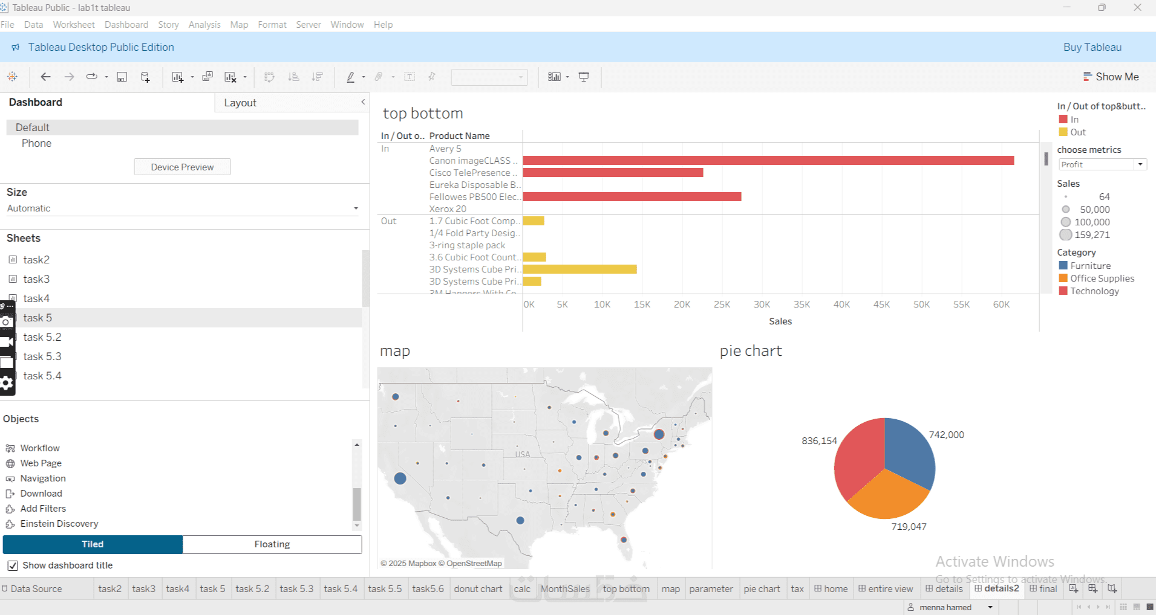The image size is (1156, 615).
Task: Click the Highlight pen icon
Action: 350,77
